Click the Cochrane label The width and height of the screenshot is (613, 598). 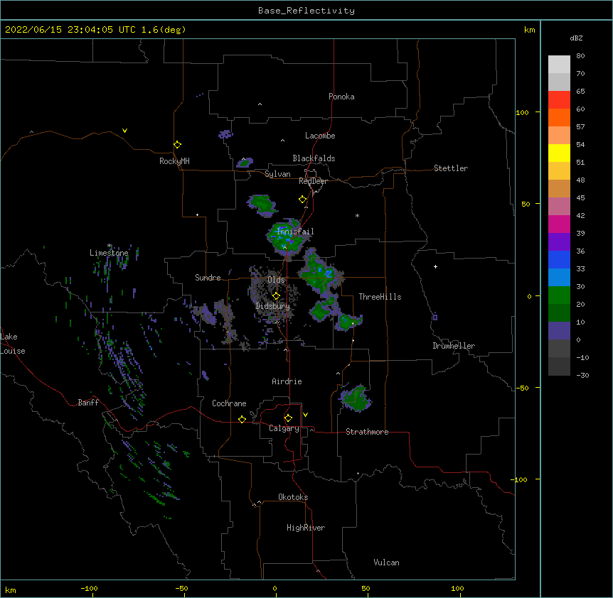point(229,403)
